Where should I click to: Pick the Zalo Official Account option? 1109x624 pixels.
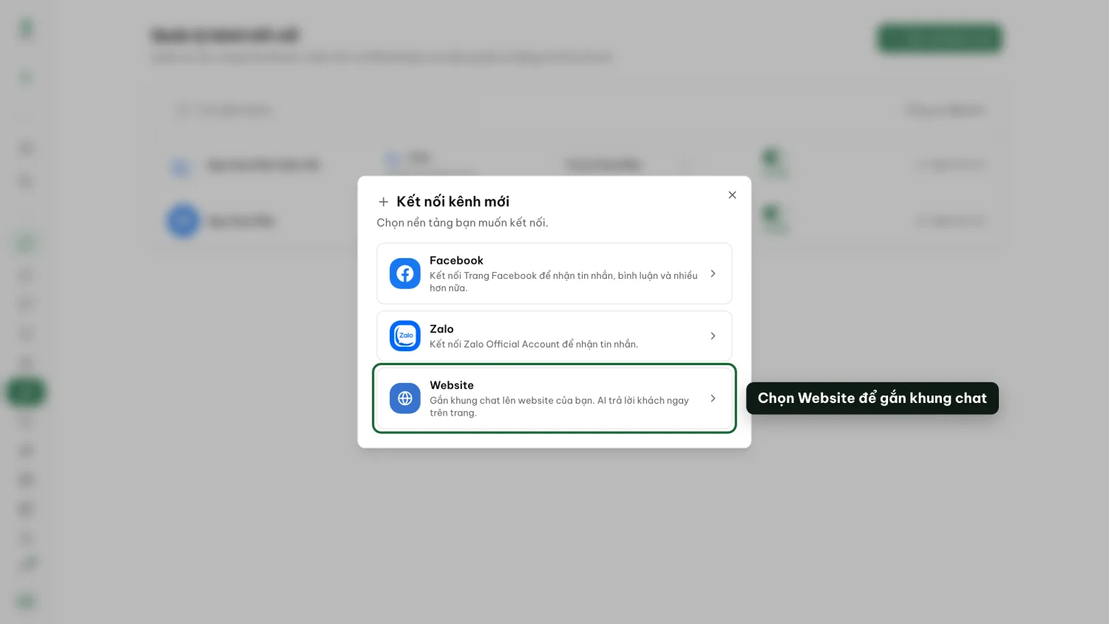pos(554,336)
